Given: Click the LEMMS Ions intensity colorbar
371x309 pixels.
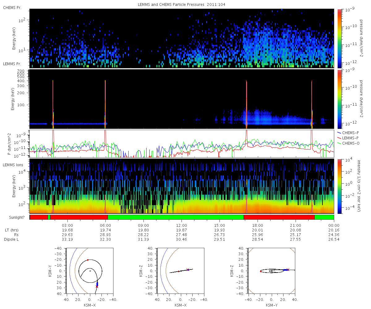Looking at the screenshot, I should [x=339, y=186].
